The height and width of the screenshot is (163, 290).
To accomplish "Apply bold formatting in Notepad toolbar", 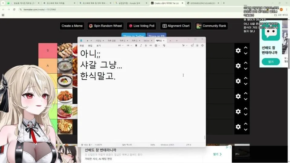I will click(x=136, y=46).
